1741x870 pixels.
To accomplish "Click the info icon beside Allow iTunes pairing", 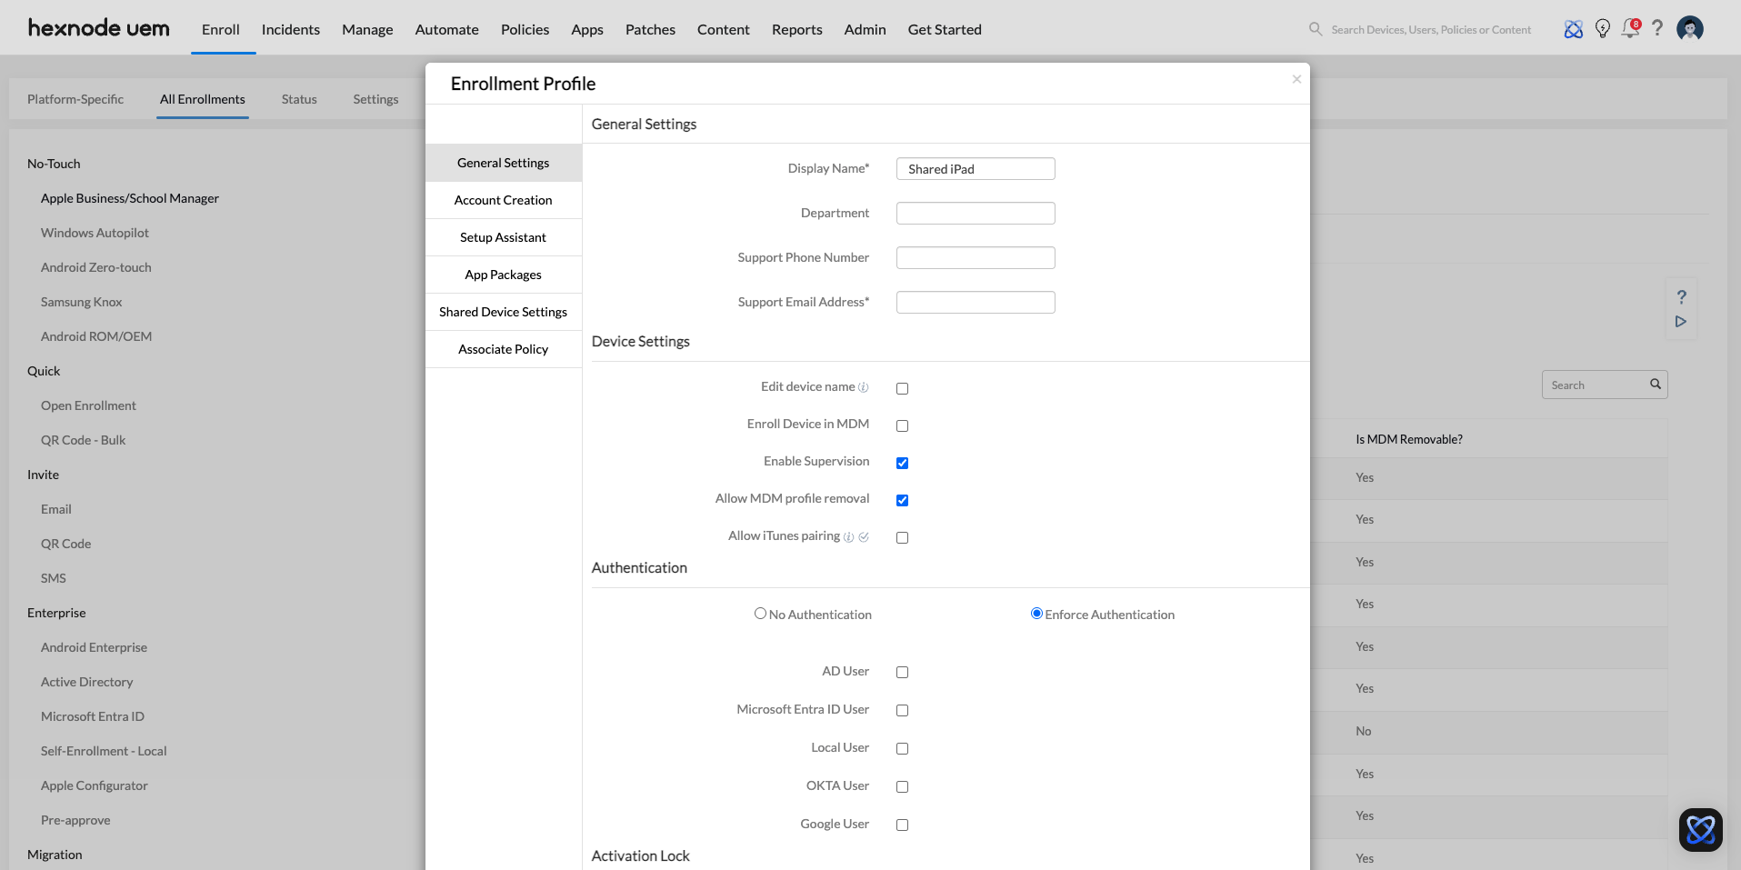I will click(x=848, y=537).
